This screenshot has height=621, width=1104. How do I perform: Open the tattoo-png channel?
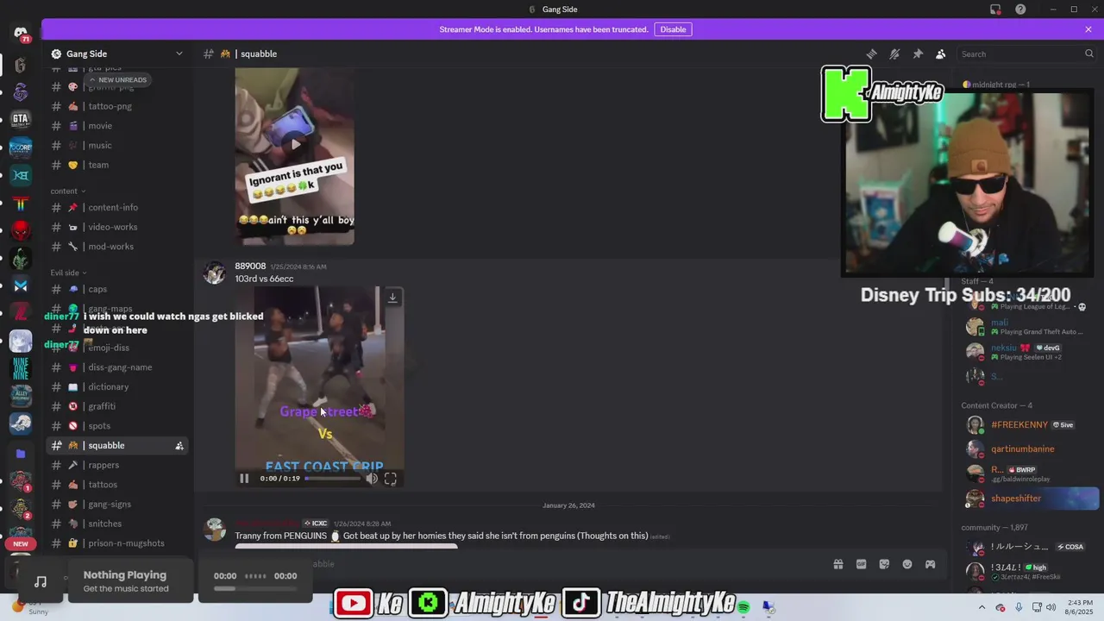click(x=117, y=106)
